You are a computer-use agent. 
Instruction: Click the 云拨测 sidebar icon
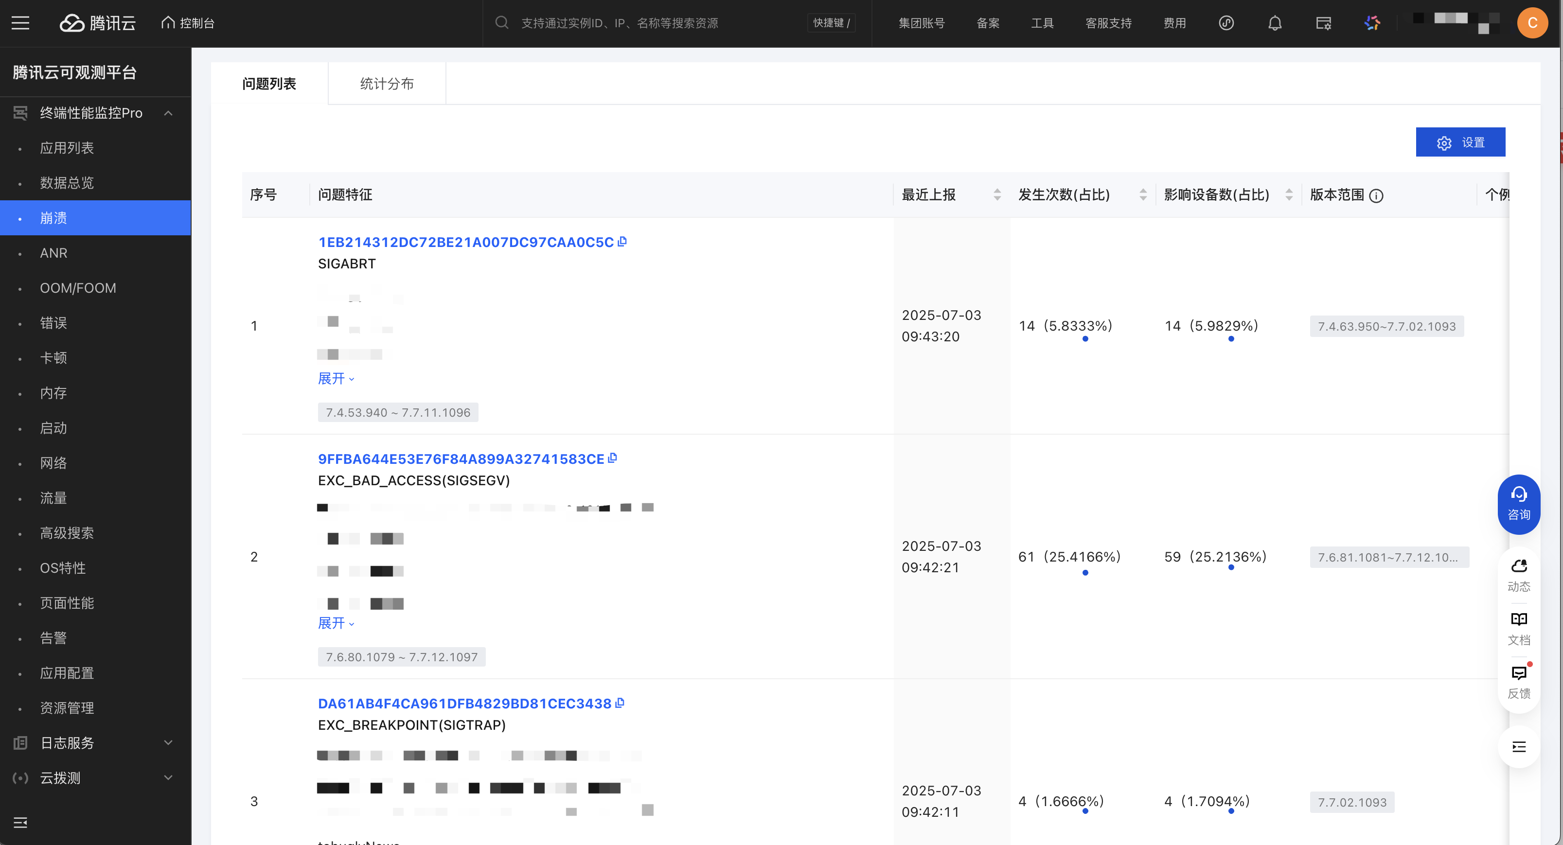coord(20,778)
